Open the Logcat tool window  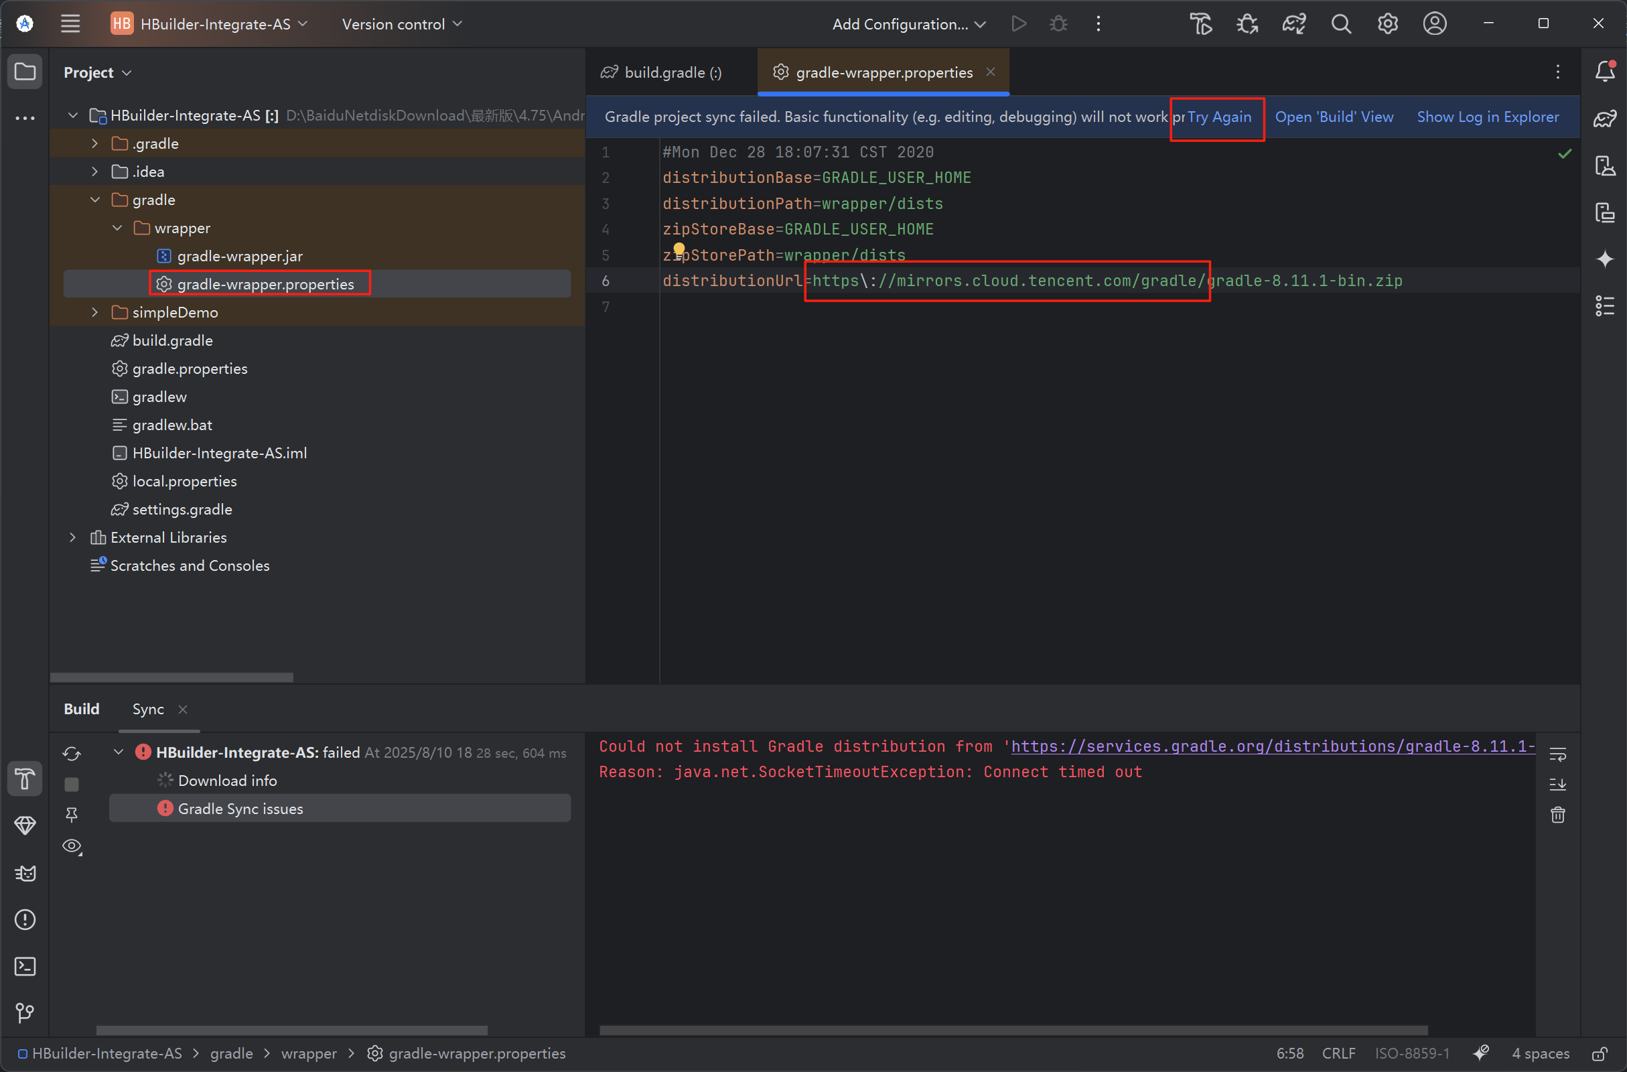(x=25, y=873)
